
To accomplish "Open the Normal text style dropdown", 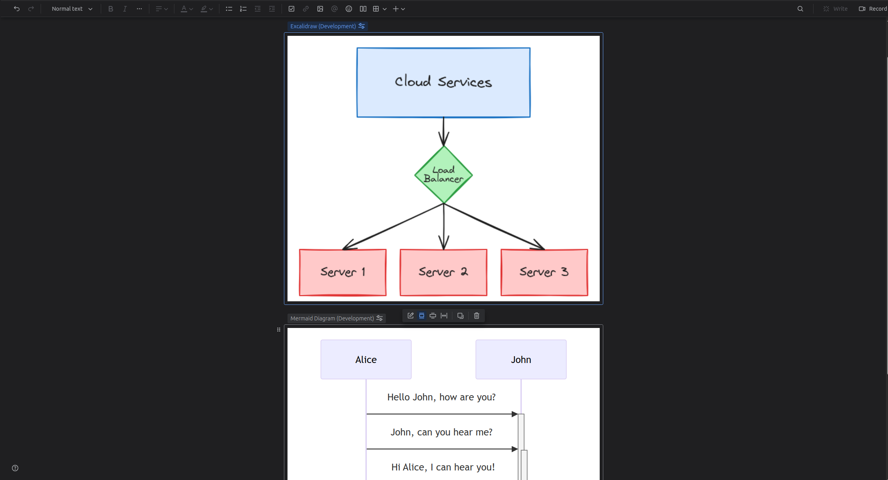I will point(72,9).
